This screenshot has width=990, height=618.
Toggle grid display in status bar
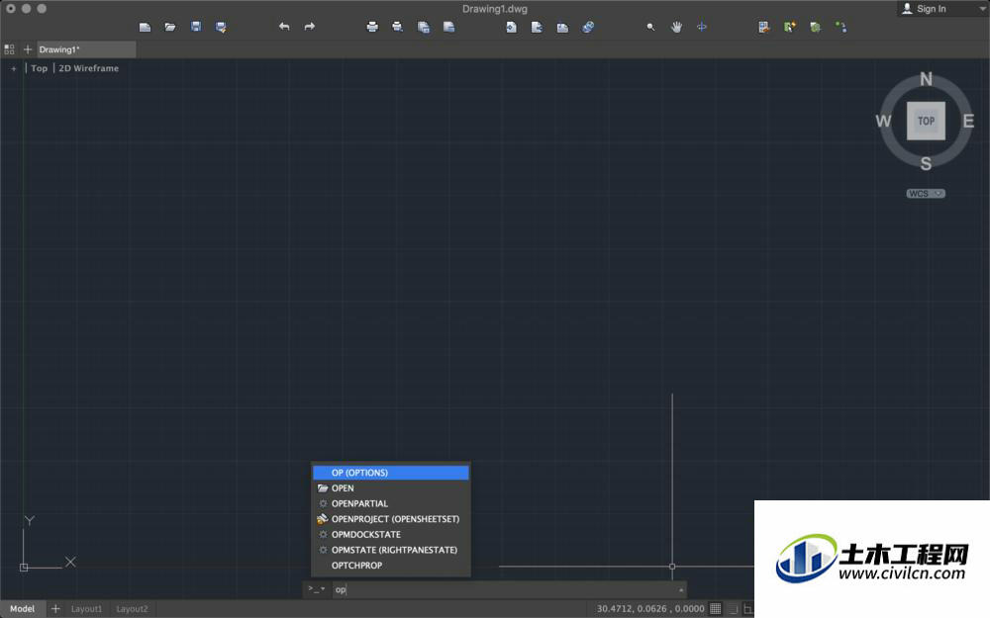[x=716, y=608]
